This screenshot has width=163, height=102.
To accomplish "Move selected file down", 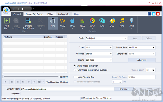I will pos(34,82).
